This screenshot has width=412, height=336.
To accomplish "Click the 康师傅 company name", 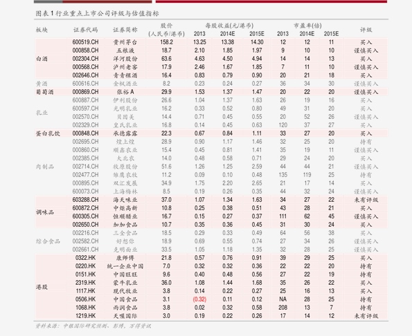I will (125, 258).
